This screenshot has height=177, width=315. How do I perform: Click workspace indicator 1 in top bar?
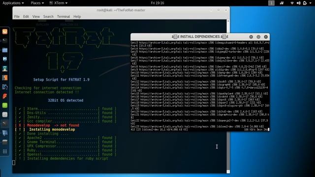pos(271,3)
